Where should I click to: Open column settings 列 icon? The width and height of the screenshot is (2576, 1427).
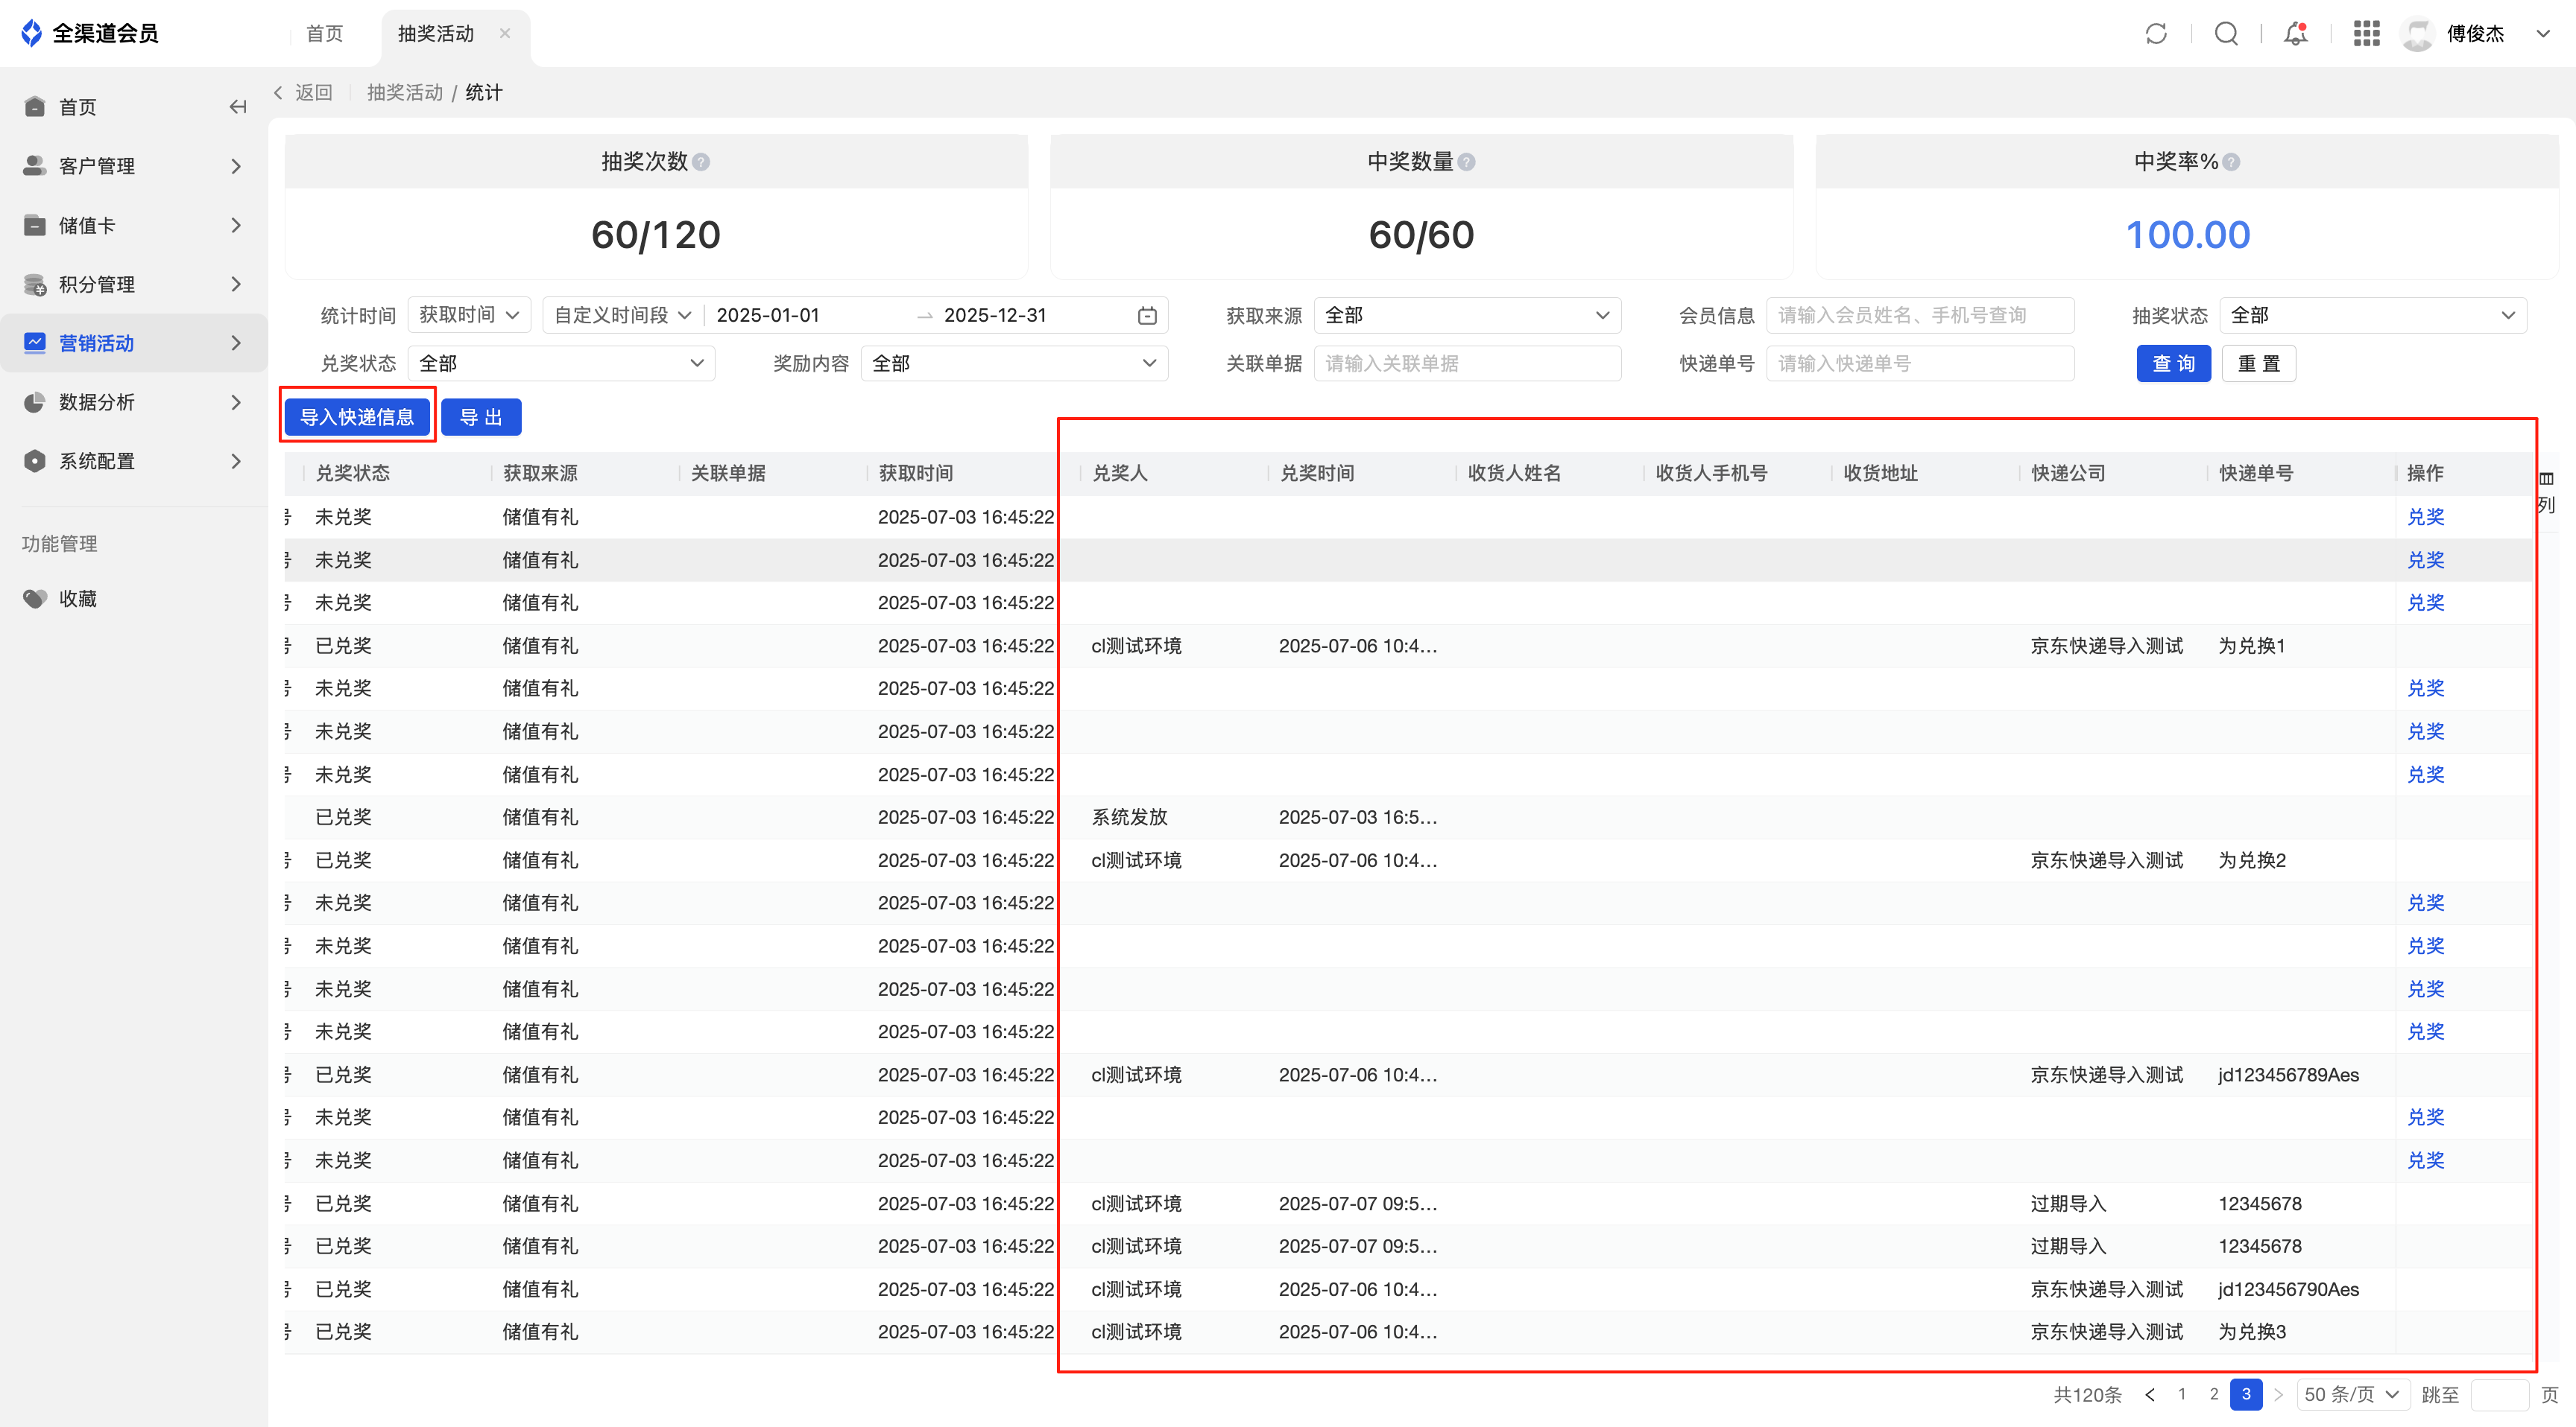tap(2546, 492)
